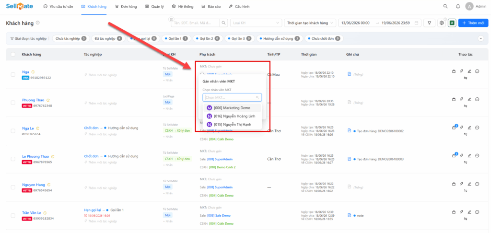Open the Thời gian tạo khách hàng dropdown
The image size is (491, 233).
310,23
